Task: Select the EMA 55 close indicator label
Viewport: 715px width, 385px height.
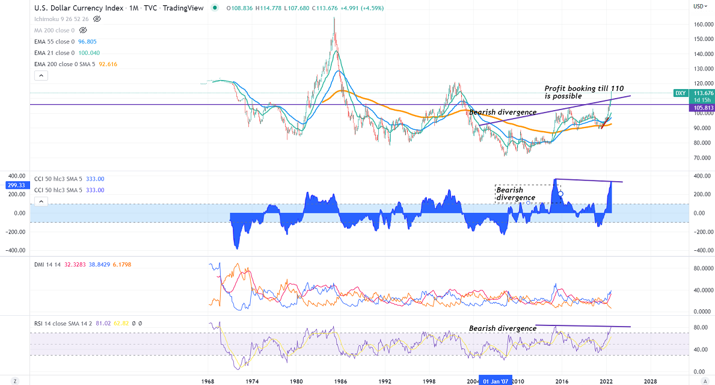Action: [58, 42]
